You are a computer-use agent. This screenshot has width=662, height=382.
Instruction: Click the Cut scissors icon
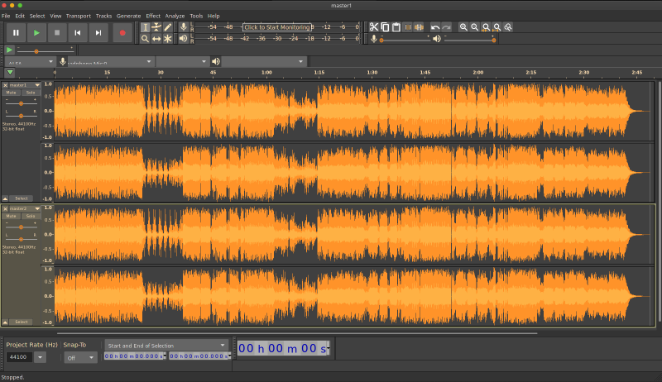click(x=374, y=26)
